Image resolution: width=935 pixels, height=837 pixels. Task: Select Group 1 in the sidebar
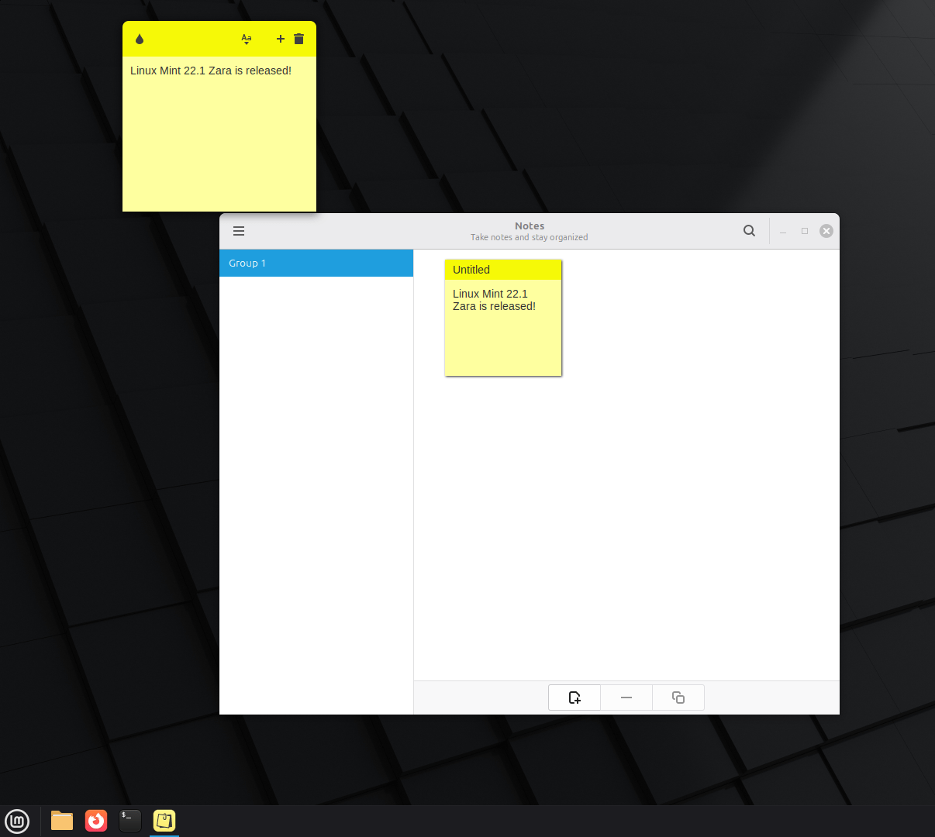(316, 263)
